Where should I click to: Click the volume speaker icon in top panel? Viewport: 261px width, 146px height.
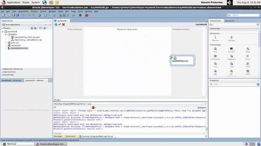(x=230, y=2)
